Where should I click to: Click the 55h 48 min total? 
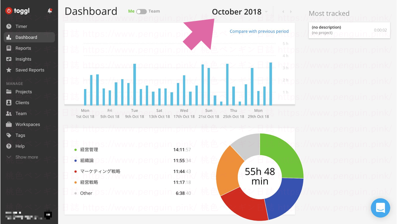click(260, 176)
